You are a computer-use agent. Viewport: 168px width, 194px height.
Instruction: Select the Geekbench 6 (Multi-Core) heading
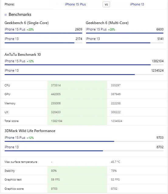[107, 23]
